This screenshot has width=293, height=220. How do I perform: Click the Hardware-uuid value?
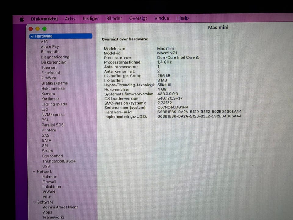[199, 112]
